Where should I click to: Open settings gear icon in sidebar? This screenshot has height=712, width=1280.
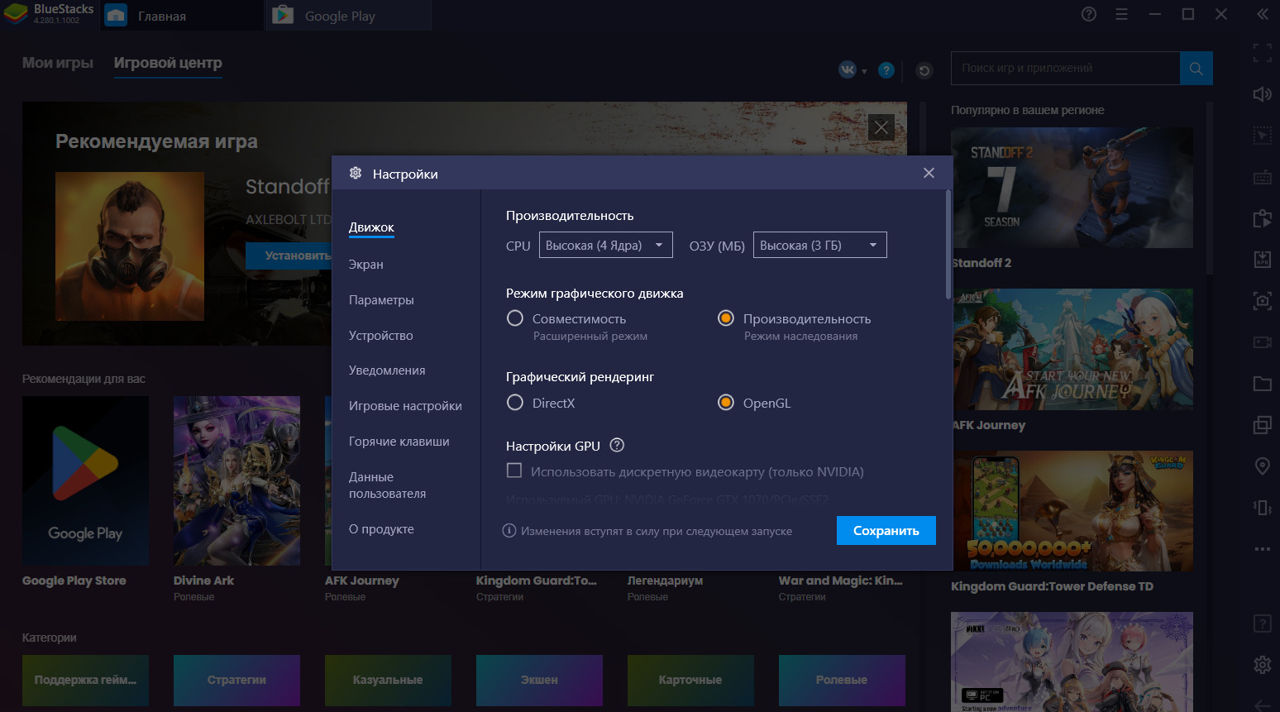[x=1263, y=664]
